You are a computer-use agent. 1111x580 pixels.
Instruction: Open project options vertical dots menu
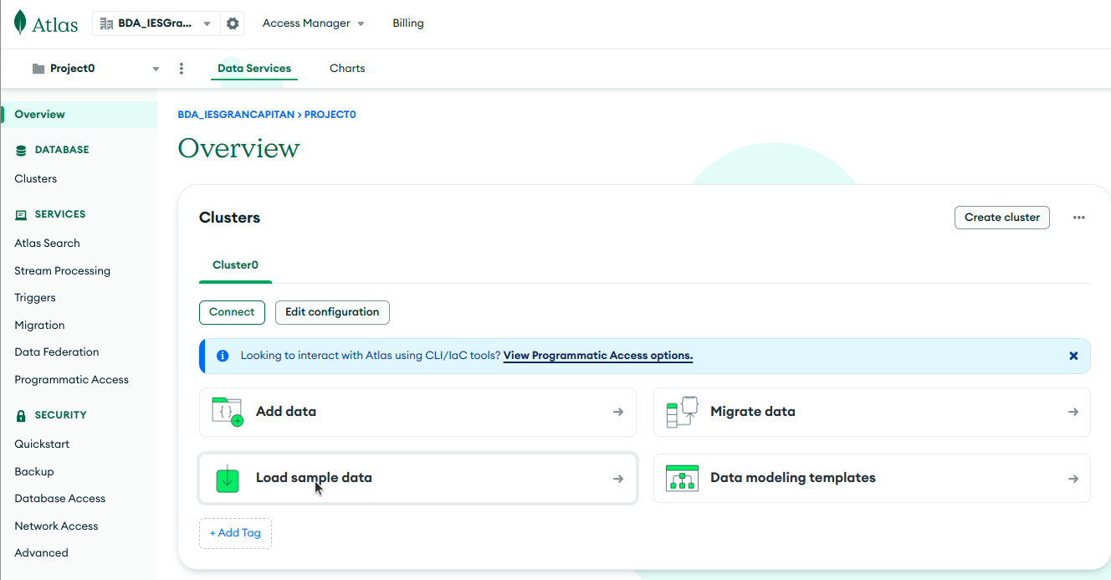pyautogui.click(x=182, y=69)
